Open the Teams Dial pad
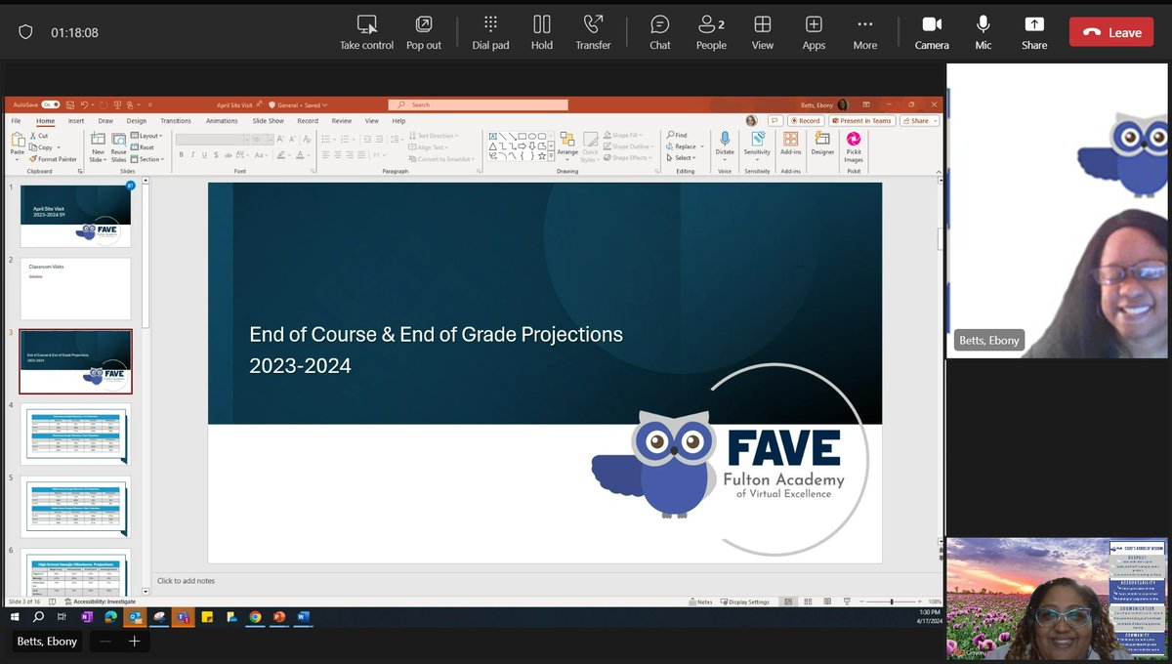Viewport: 1172px width, 664px height. pyautogui.click(x=490, y=32)
